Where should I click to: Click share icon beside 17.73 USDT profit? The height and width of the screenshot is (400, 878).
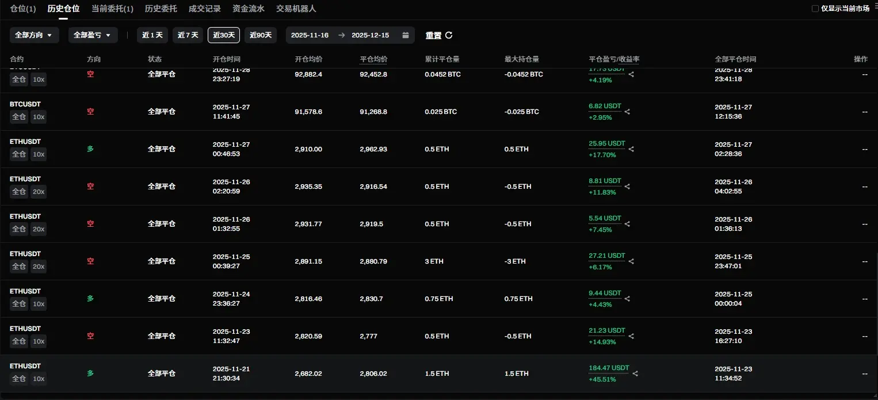pyautogui.click(x=631, y=74)
